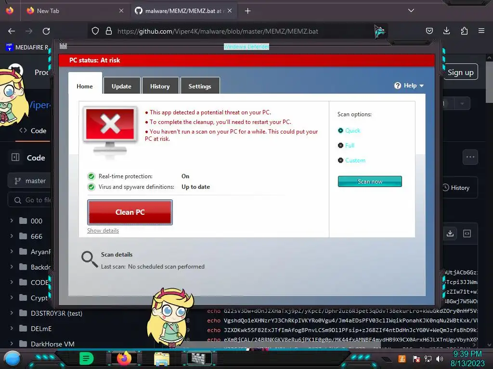This screenshot has width=493, height=369.
Task: Open the Start orb on taskbar
Action: 12,359
